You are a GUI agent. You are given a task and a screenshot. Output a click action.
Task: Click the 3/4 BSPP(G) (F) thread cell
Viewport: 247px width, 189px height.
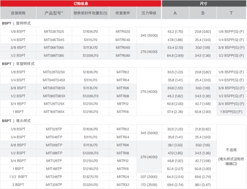click(x=231, y=104)
